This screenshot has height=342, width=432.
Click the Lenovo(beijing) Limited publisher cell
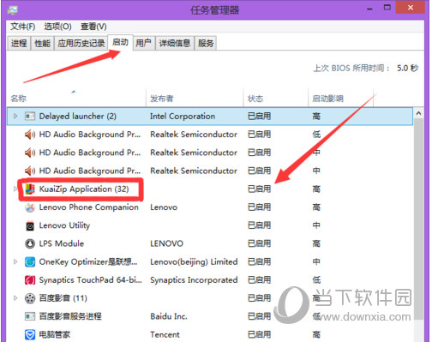pyautogui.click(x=194, y=261)
